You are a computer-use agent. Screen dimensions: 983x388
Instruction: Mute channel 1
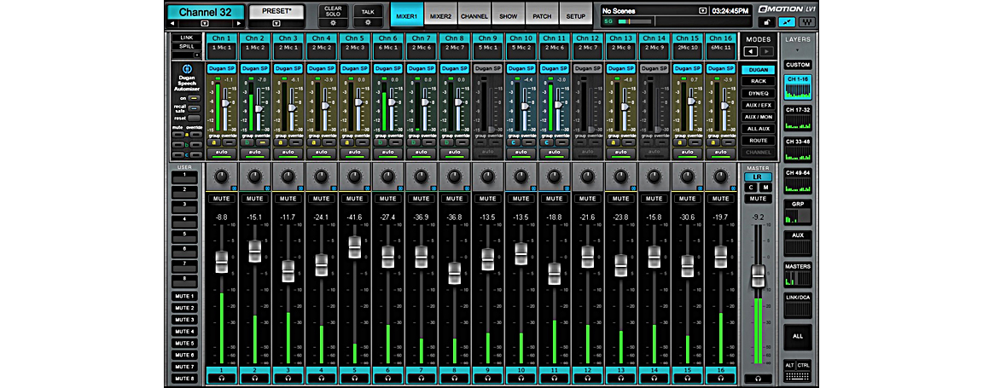tap(221, 199)
